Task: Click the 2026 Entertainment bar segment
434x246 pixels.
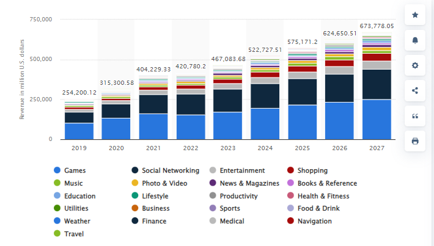Action: pyautogui.click(x=339, y=70)
